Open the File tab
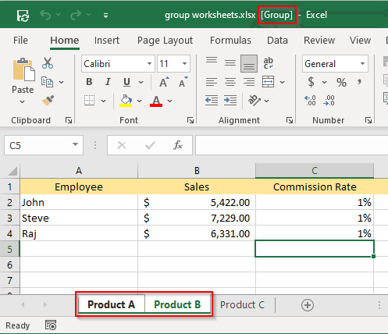This screenshot has height=334, width=388. click(20, 41)
